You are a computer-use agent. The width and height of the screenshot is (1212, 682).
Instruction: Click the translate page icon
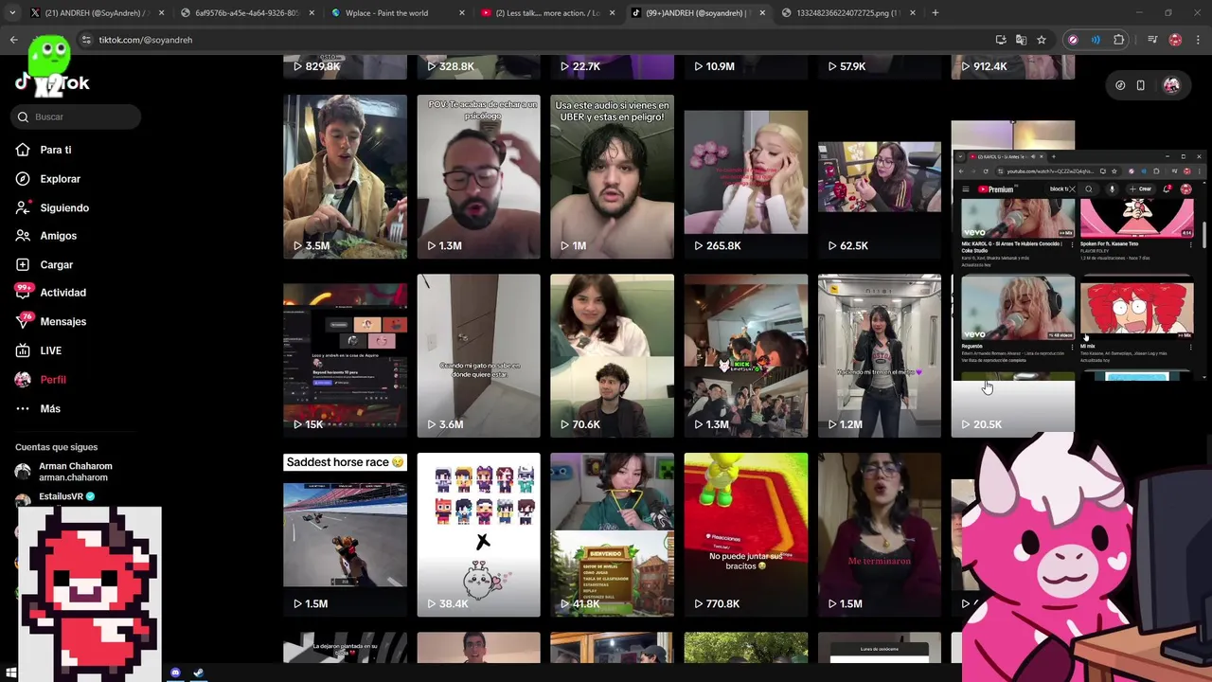point(1021,40)
